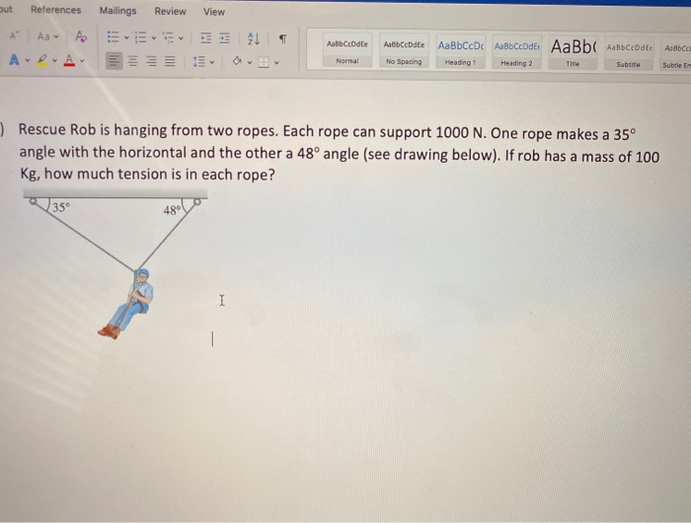Apply the Normal style
Viewport: 691px width, 523px height.
pos(347,50)
